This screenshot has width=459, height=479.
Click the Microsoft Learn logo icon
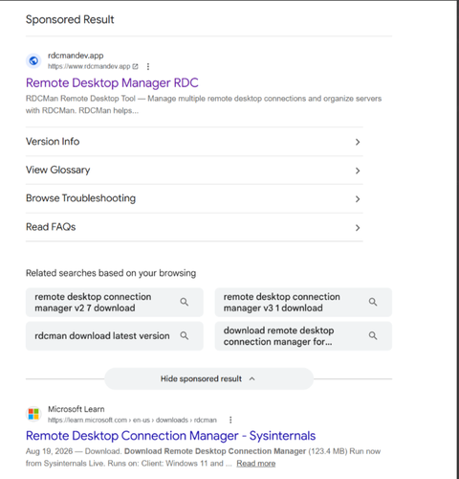tap(33, 414)
